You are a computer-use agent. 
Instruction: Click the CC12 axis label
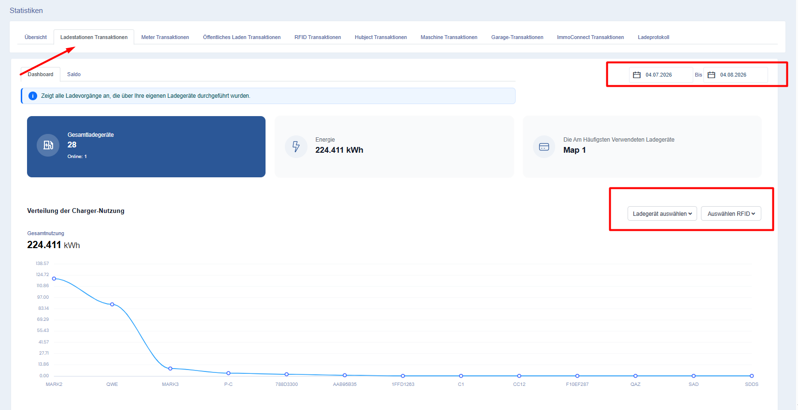[x=519, y=384]
